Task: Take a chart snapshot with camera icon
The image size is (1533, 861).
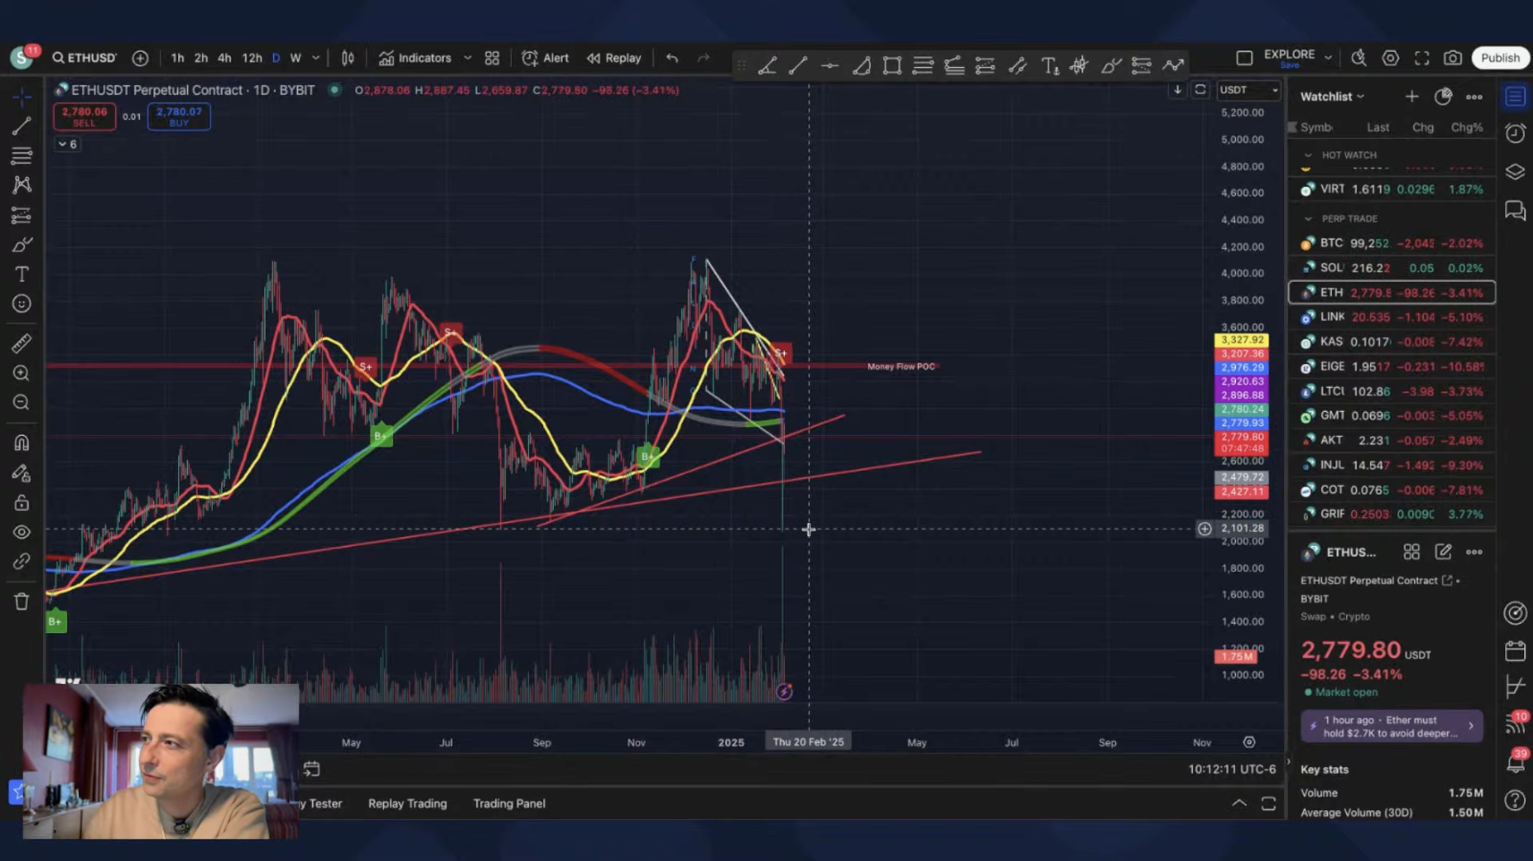Action: point(1453,58)
